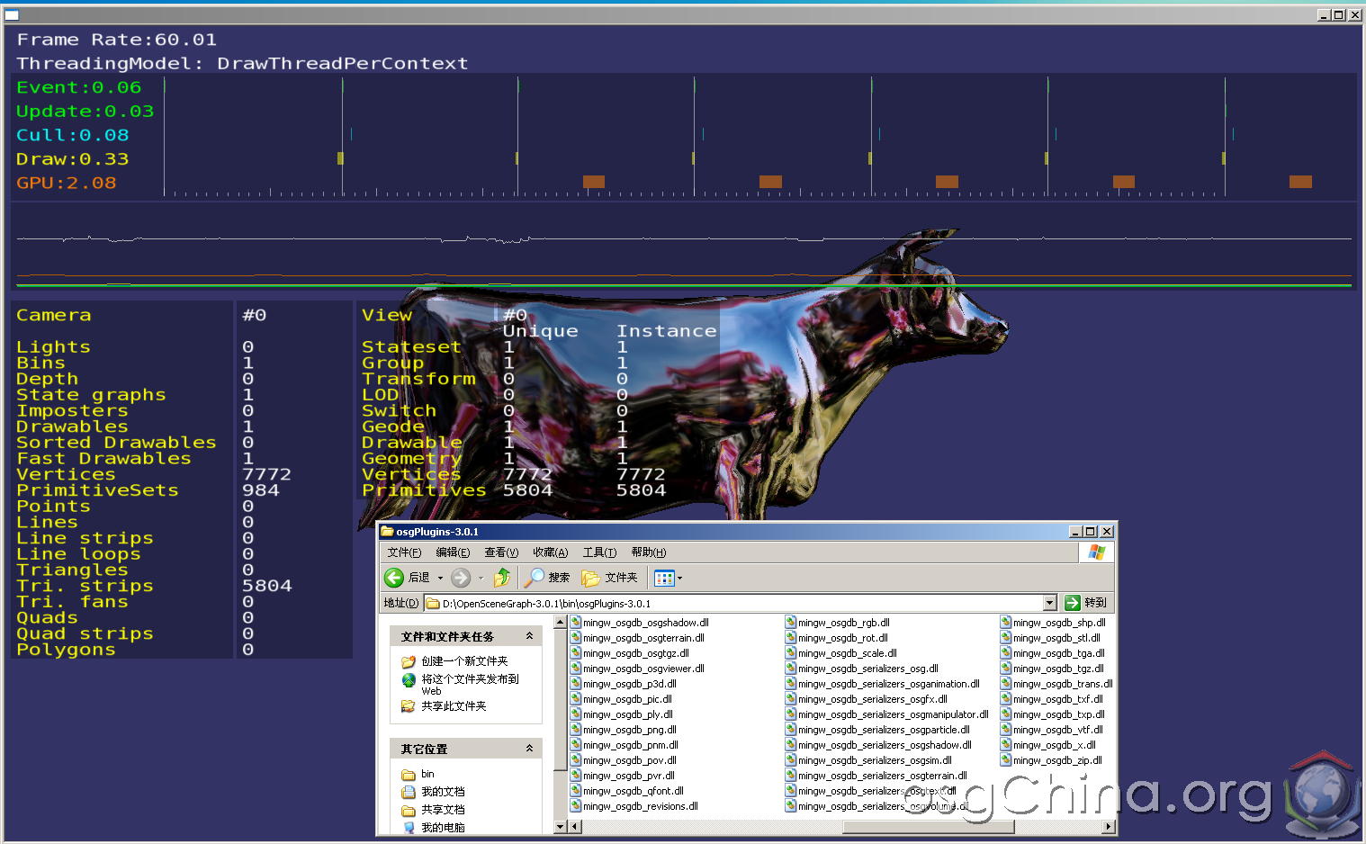This screenshot has height=844, width=1366.
Task: Select the mingw_osgdb_rgb.dll file icon
Action: click(791, 623)
